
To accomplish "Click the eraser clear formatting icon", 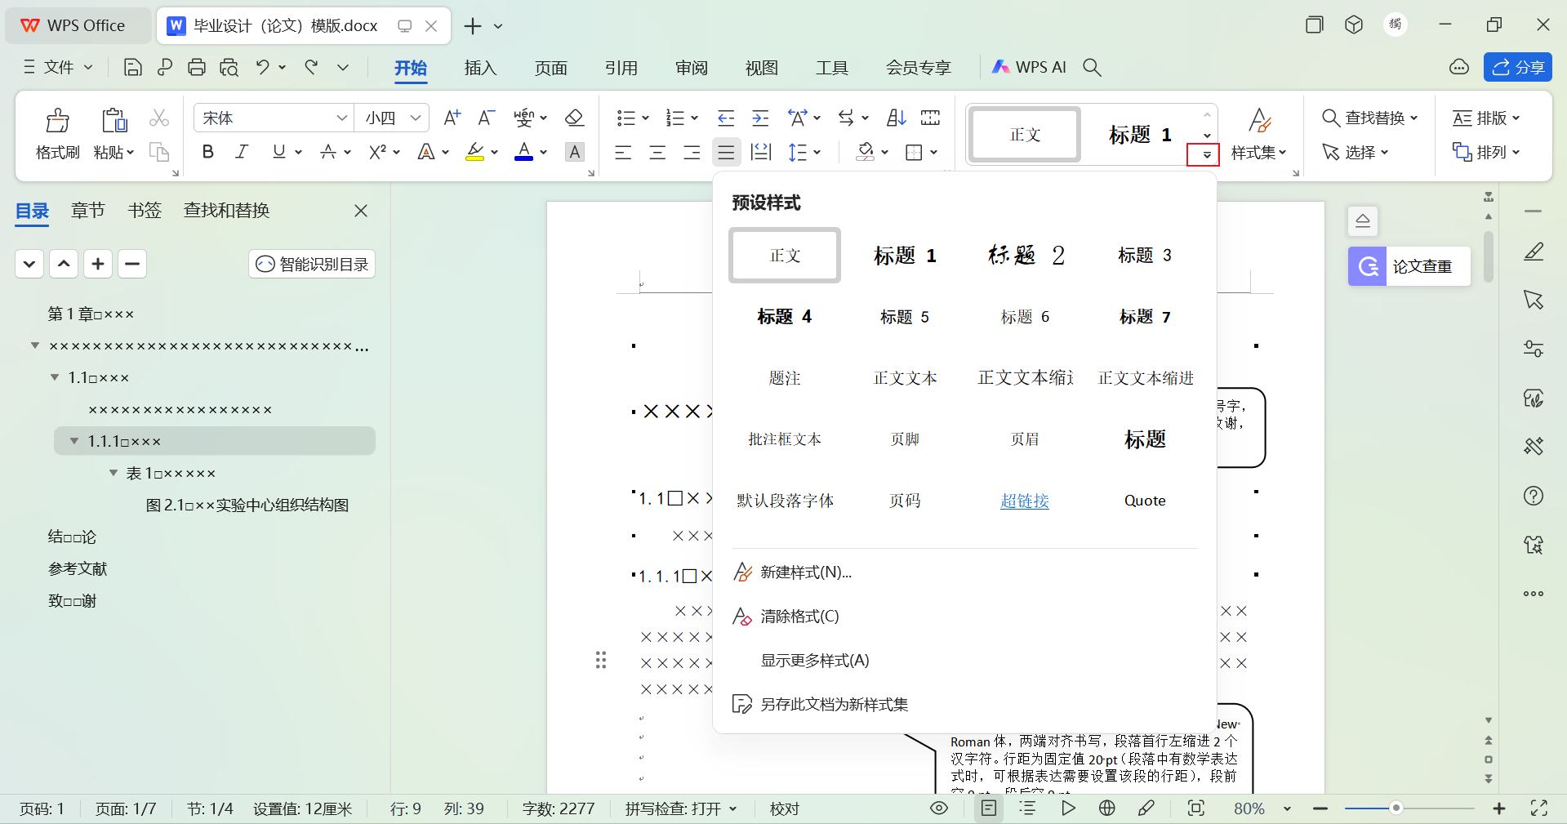I will 574,118.
